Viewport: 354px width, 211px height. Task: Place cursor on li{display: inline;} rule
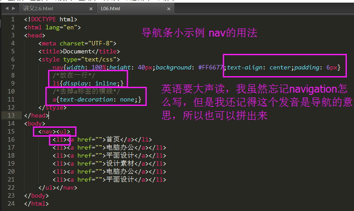[x=88, y=83]
